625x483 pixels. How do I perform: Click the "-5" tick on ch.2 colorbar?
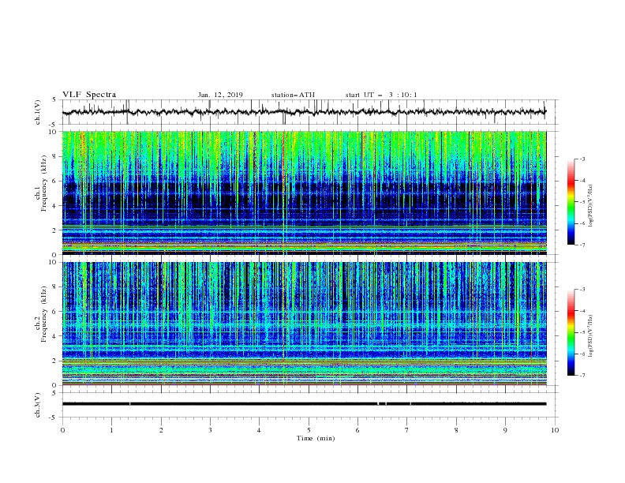(x=582, y=332)
